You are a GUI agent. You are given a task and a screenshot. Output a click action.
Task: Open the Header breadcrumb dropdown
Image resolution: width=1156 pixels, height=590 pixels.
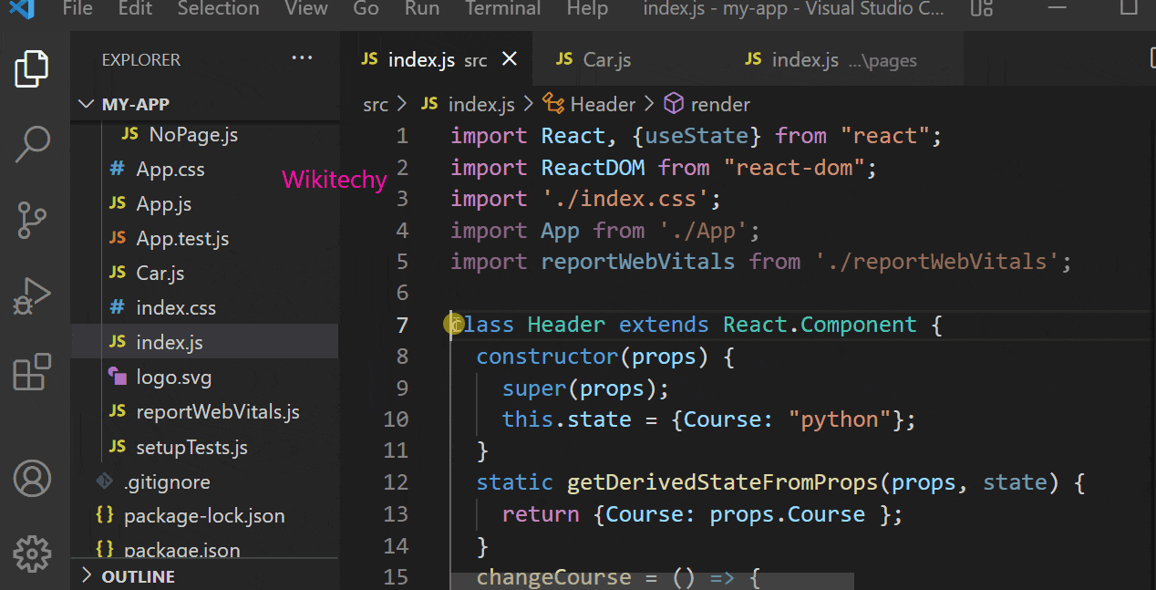[x=602, y=105]
